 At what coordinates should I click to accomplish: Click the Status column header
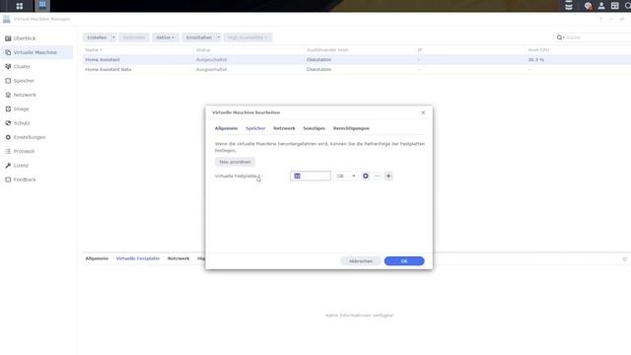203,50
